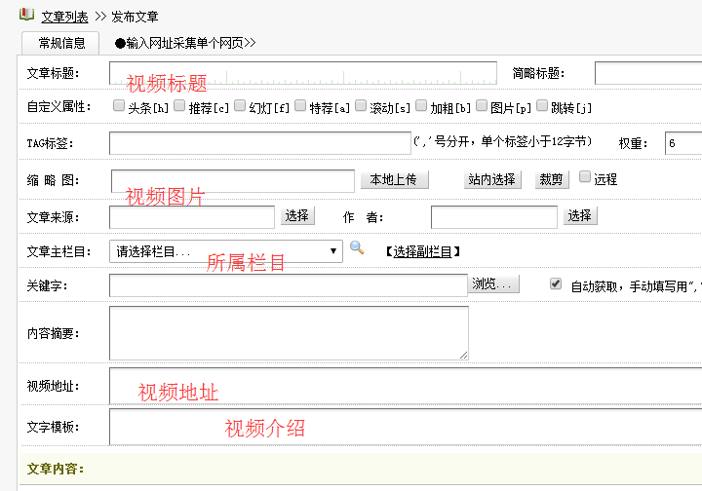This screenshot has height=491, width=702.
Task: Focus the 视频地址 input field
Action: [x=406, y=386]
